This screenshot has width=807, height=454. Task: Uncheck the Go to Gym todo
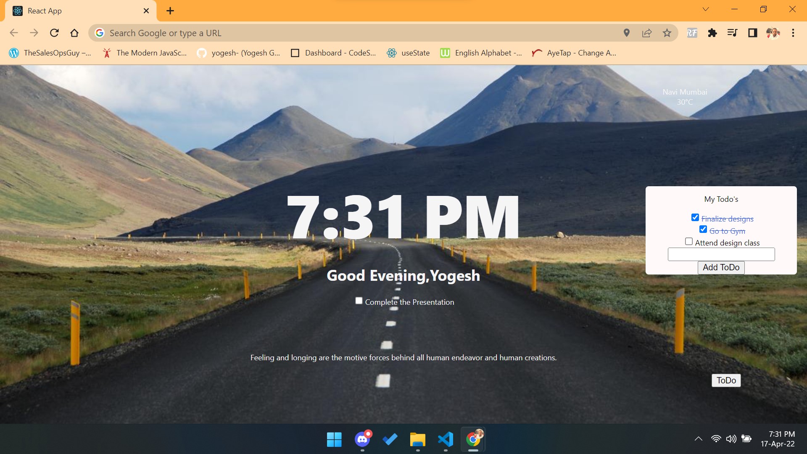point(703,230)
